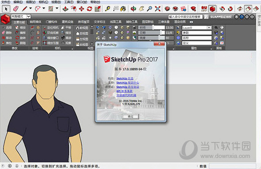Select the yellow Tape Measure tool
Image resolution: width=261 pixels, height=169 pixels.
click(x=107, y=9)
